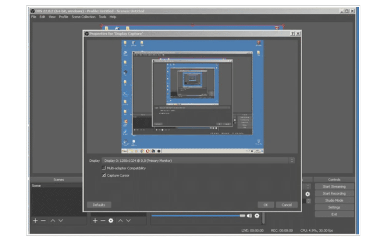Open the Scene Collection menu
369x243 pixels.
pyautogui.click(x=84, y=17)
